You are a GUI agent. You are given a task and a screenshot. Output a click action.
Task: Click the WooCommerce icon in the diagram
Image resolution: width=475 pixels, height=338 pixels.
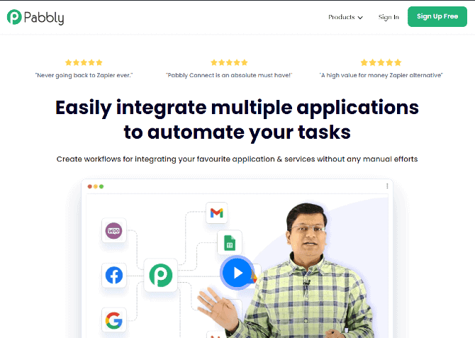click(113, 230)
